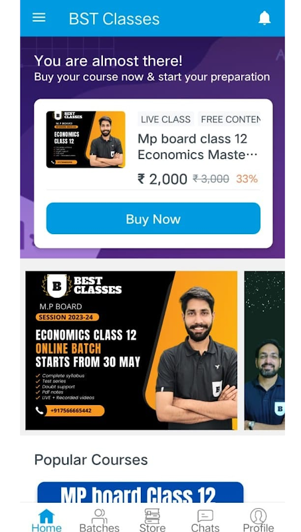Viewport: 301px width, 532px height.
Task: Tap the 33% discount label
Action: 247,179
